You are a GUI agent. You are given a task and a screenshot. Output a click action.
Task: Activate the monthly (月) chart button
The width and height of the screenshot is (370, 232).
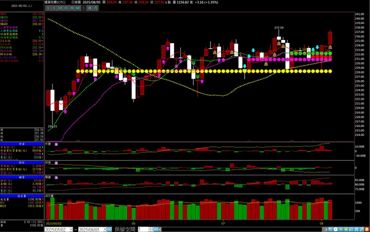95,8
